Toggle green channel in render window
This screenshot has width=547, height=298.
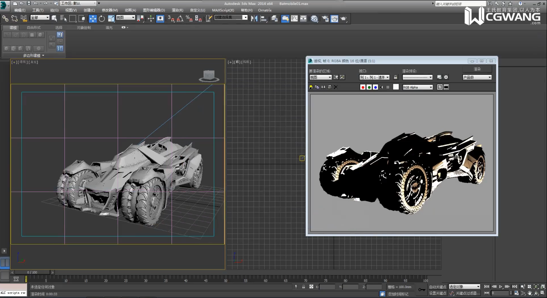coord(369,87)
